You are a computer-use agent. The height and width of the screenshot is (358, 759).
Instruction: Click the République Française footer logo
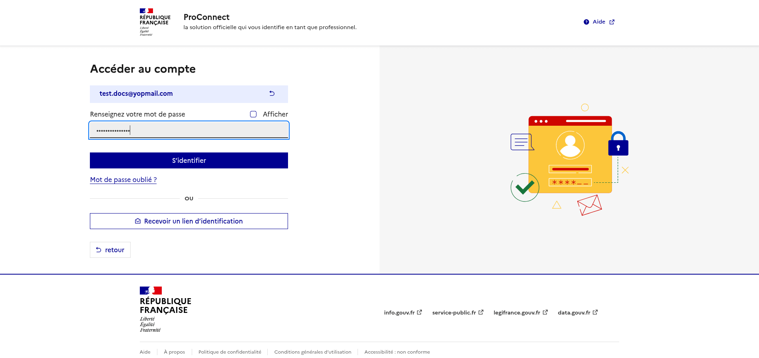click(165, 309)
